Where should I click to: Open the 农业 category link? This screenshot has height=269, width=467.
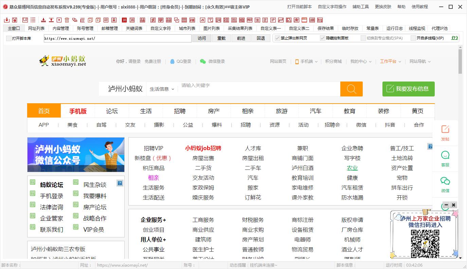(352, 168)
